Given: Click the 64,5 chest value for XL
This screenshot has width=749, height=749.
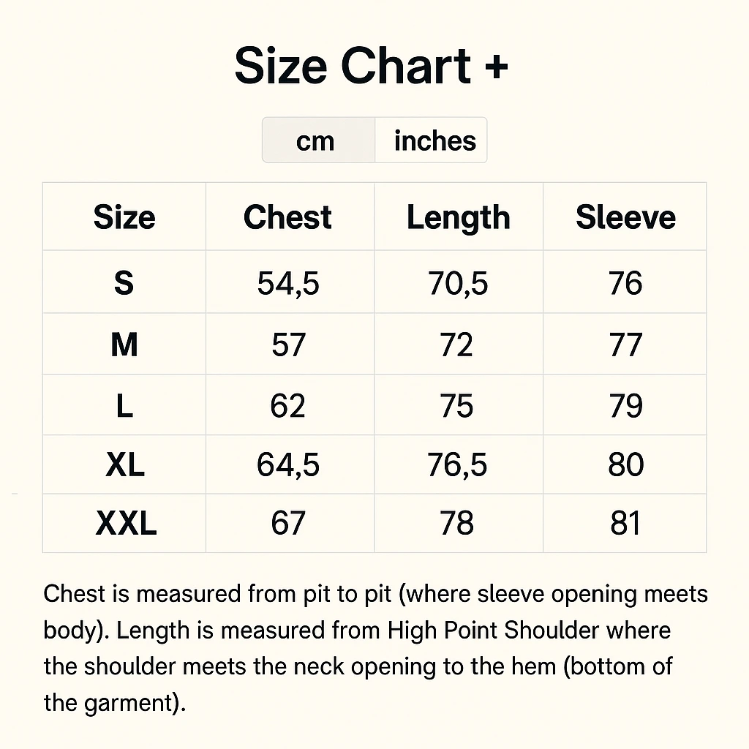Looking at the screenshot, I should click(288, 464).
